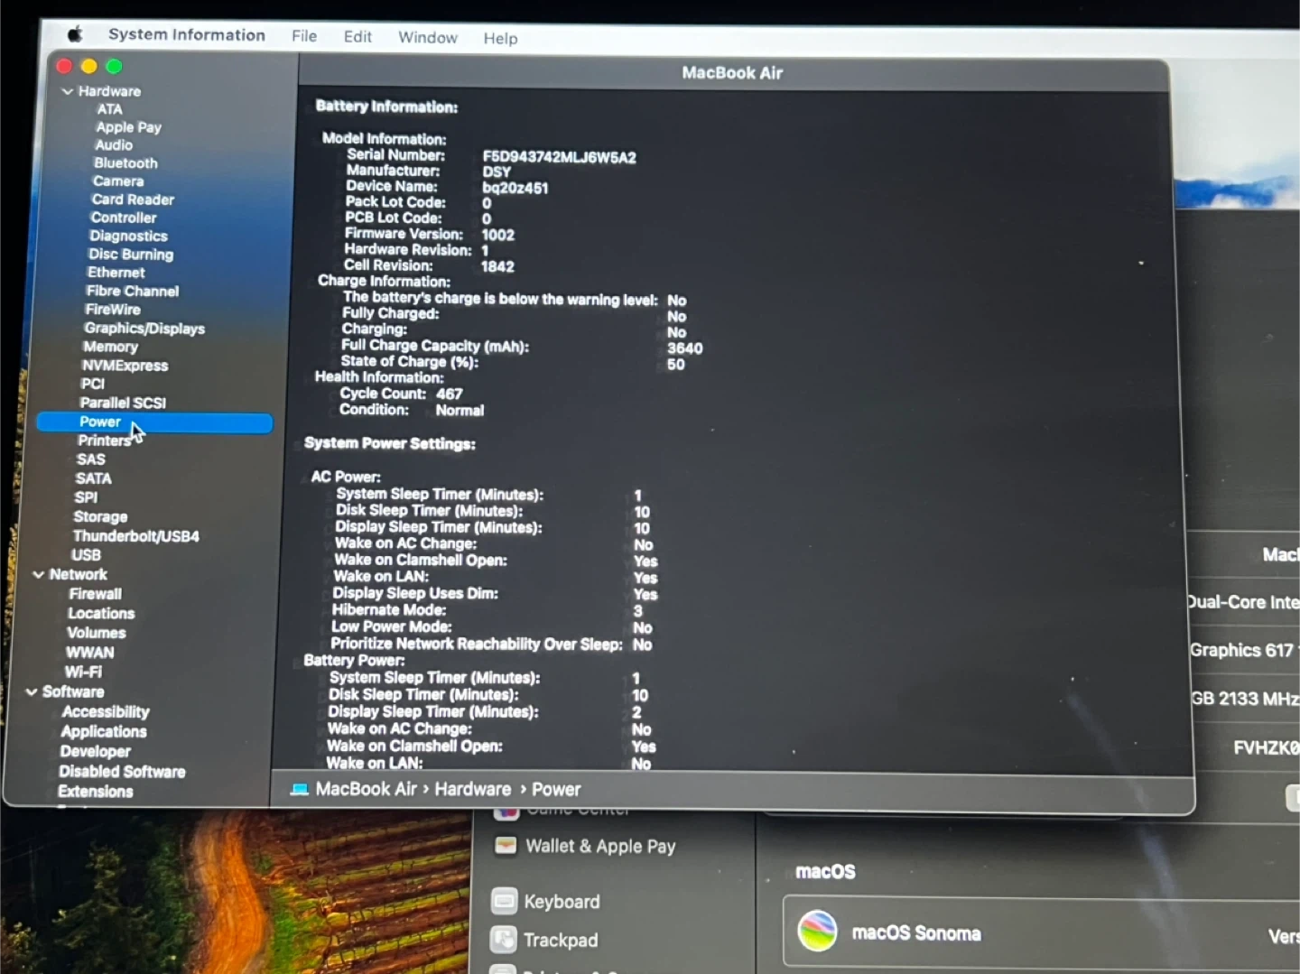Select Graphics/Displays in the sidebar

144,329
